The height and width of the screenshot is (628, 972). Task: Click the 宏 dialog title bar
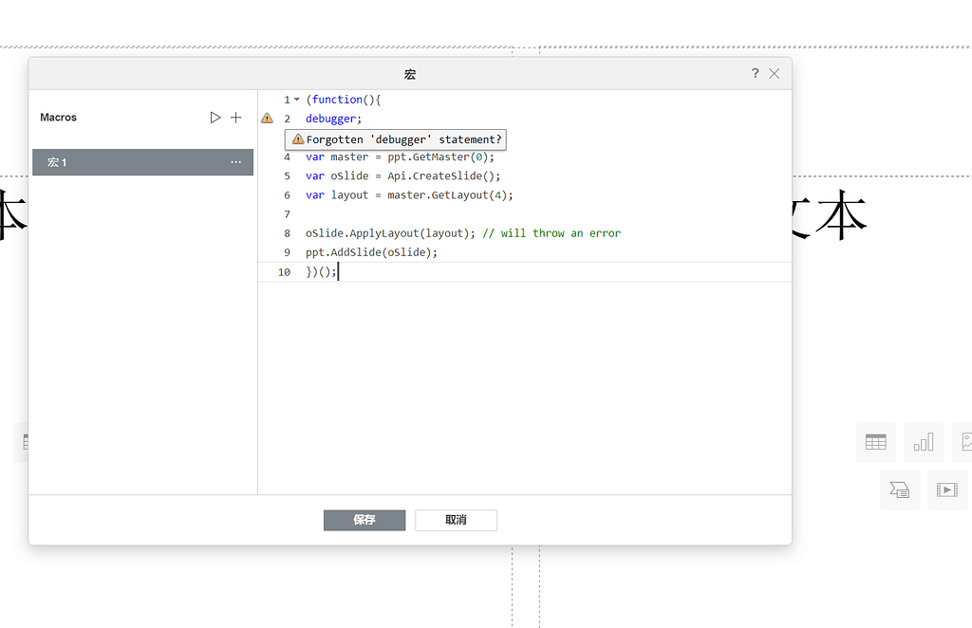[x=410, y=74]
